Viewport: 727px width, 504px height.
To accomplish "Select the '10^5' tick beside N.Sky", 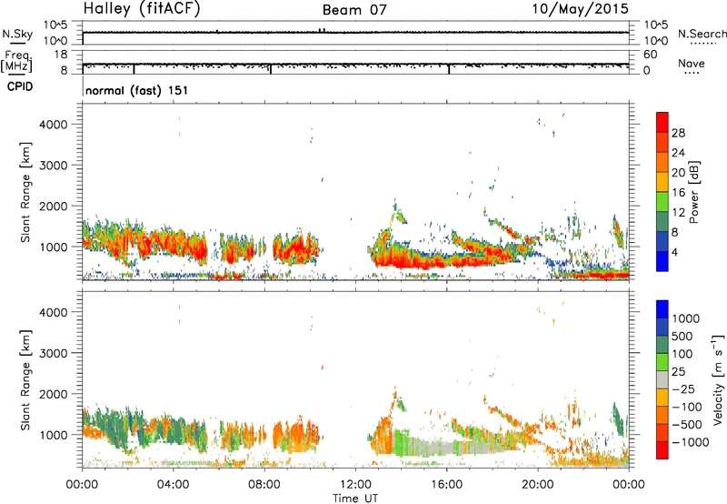I will (x=55, y=25).
